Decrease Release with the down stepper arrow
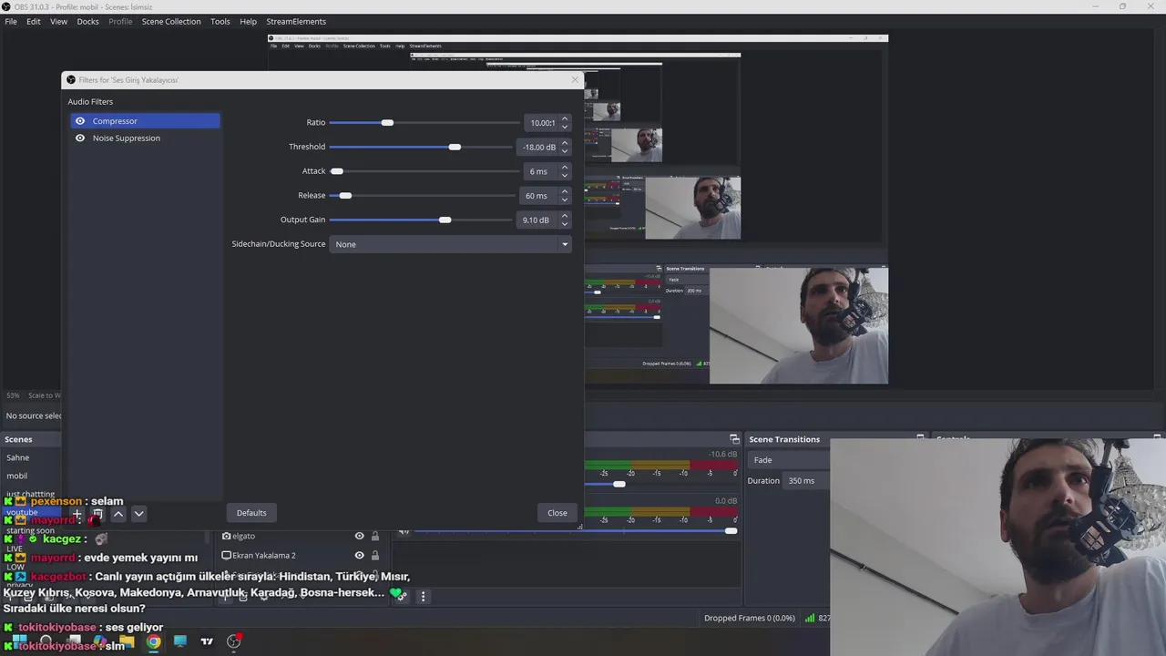Viewport: 1166px width, 656px height. pyautogui.click(x=565, y=200)
